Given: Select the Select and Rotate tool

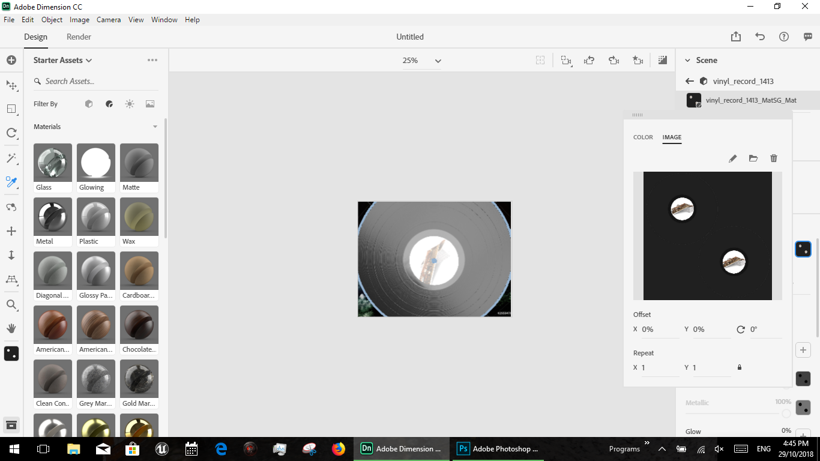Looking at the screenshot, I should click(x=11, y=133).
